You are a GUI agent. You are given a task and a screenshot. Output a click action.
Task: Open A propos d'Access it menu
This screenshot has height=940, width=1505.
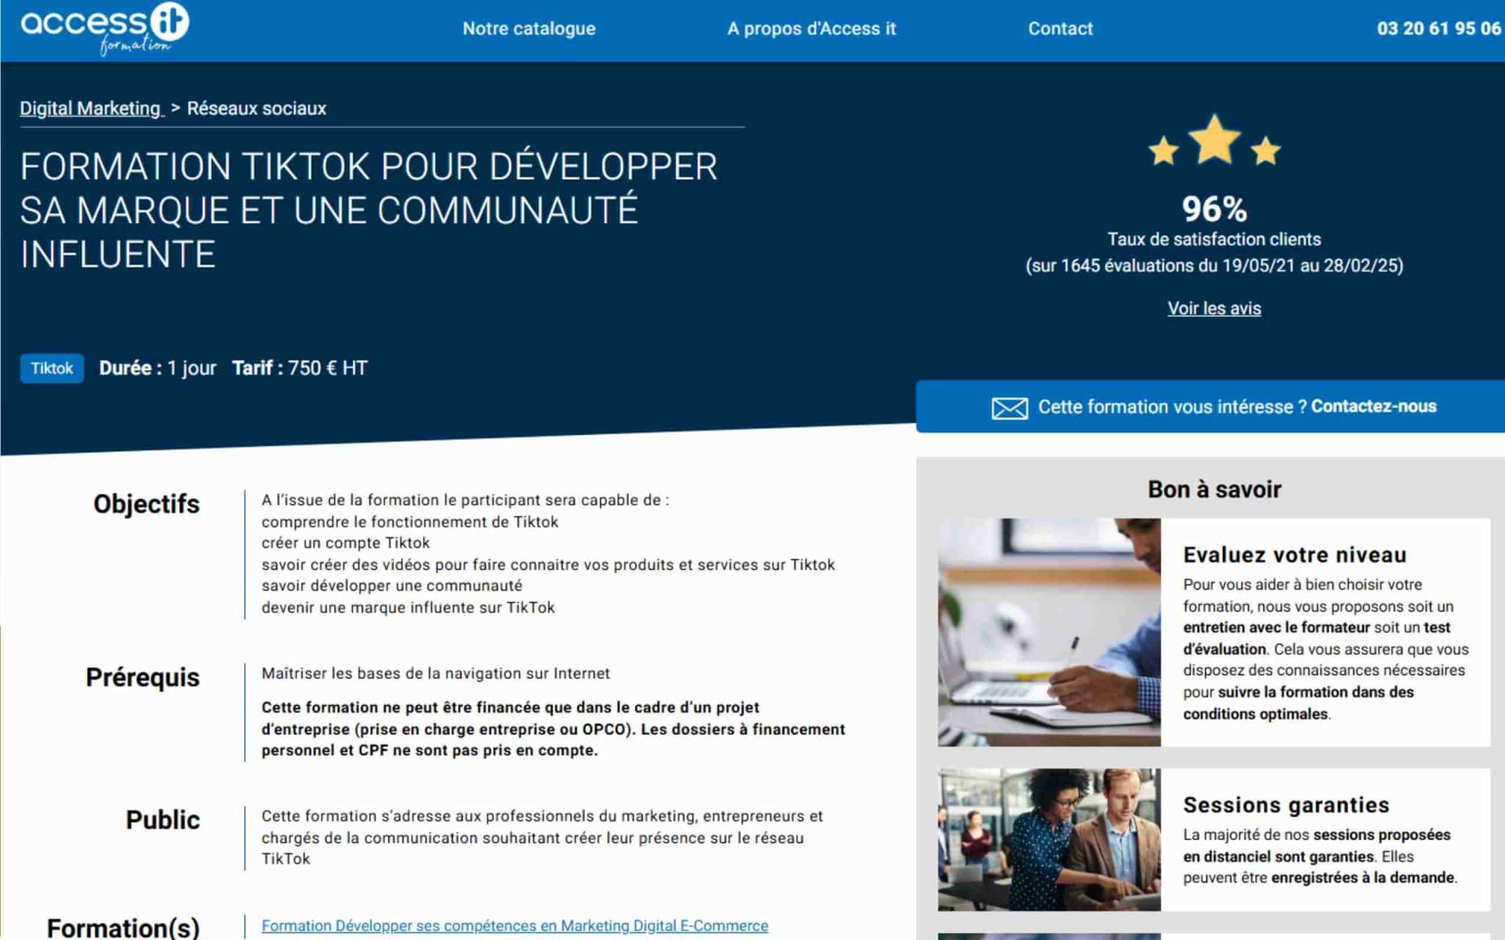[x=811, y=29]
